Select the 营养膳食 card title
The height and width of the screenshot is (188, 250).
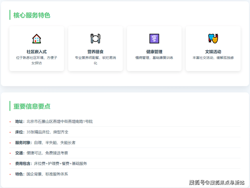(x=95, y=52)
